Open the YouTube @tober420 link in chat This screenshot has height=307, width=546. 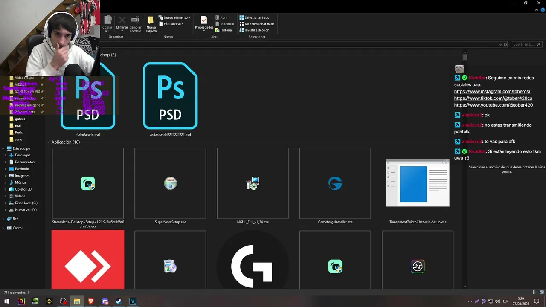coord(494,105)
